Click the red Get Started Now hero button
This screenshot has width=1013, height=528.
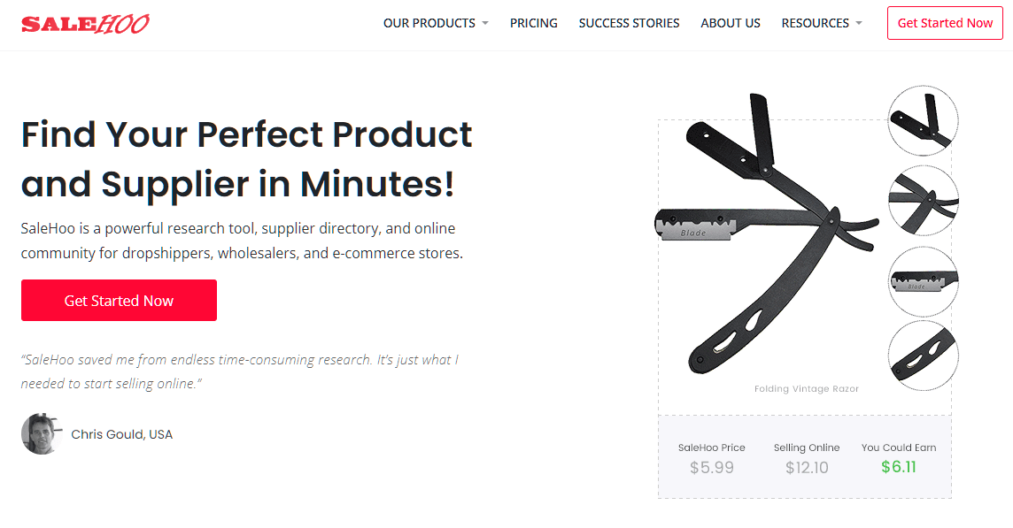pyautogui.click(x=119, y=300)
